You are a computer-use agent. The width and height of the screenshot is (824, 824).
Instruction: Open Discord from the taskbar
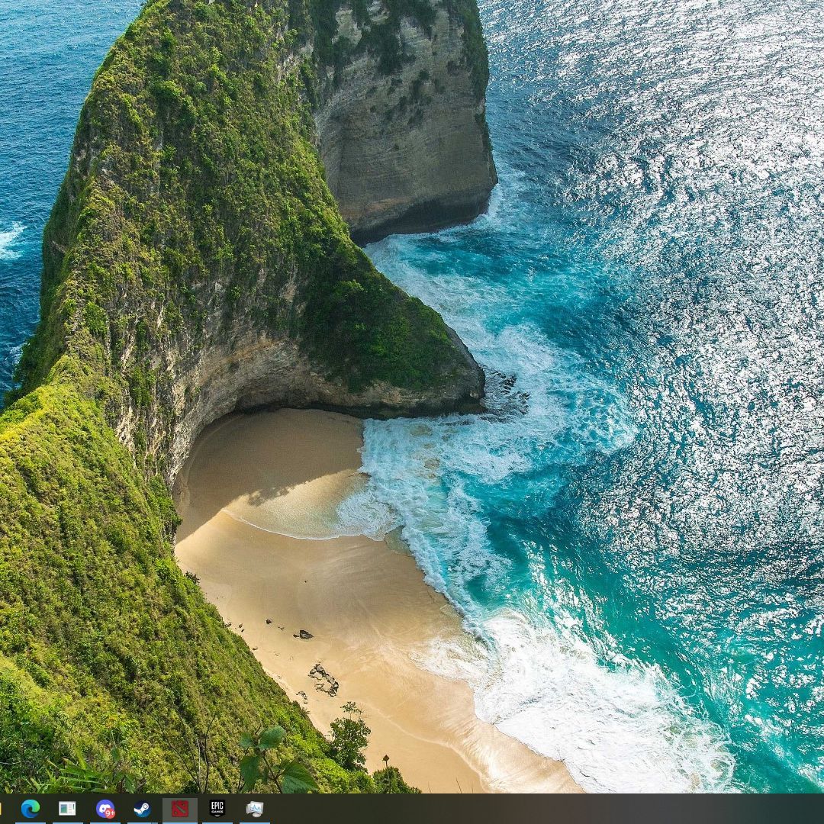click(x=105, y=809)
